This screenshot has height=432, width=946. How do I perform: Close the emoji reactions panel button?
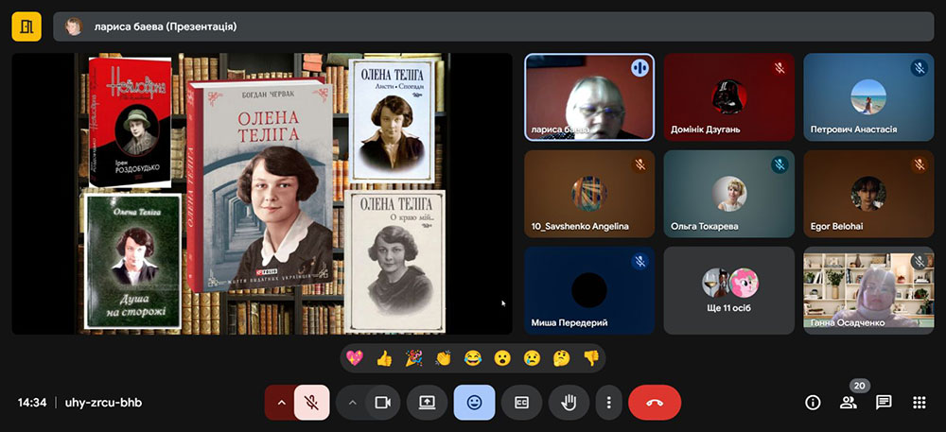474,402
